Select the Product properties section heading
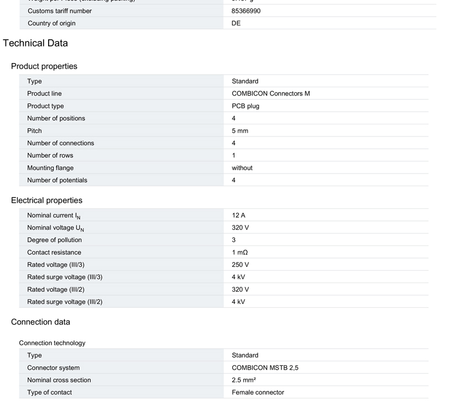Screen dimensions: 459x404 click(44, 66)
